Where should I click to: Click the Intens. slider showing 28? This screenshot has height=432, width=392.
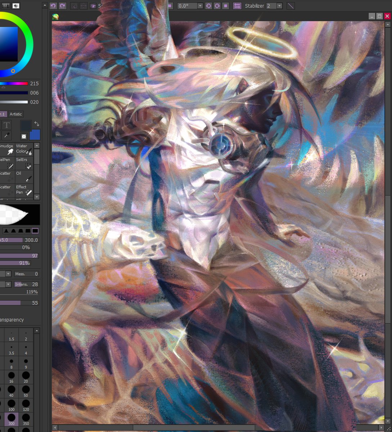click(x=26, y=284)
